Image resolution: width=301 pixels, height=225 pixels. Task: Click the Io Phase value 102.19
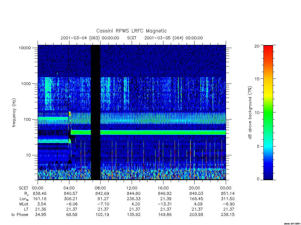pyautogui.click(x=102, y=215)
